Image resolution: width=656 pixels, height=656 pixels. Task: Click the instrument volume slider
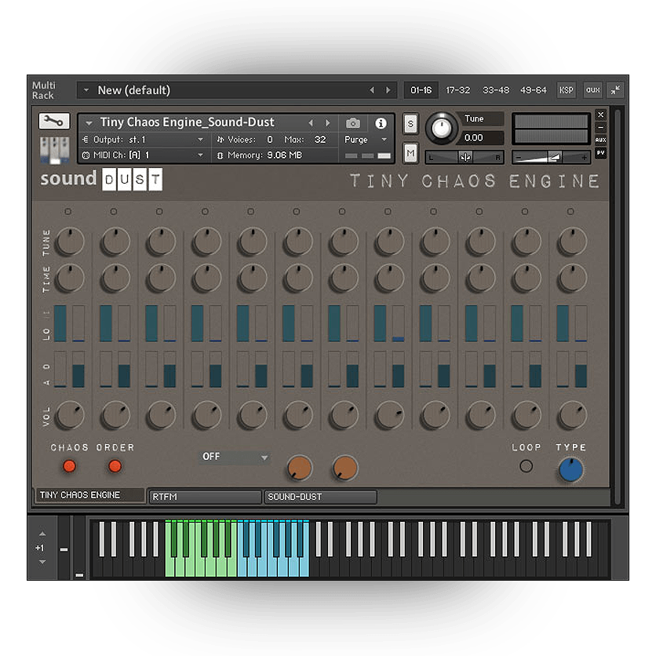pyautogui.click(x=551, y=157)
